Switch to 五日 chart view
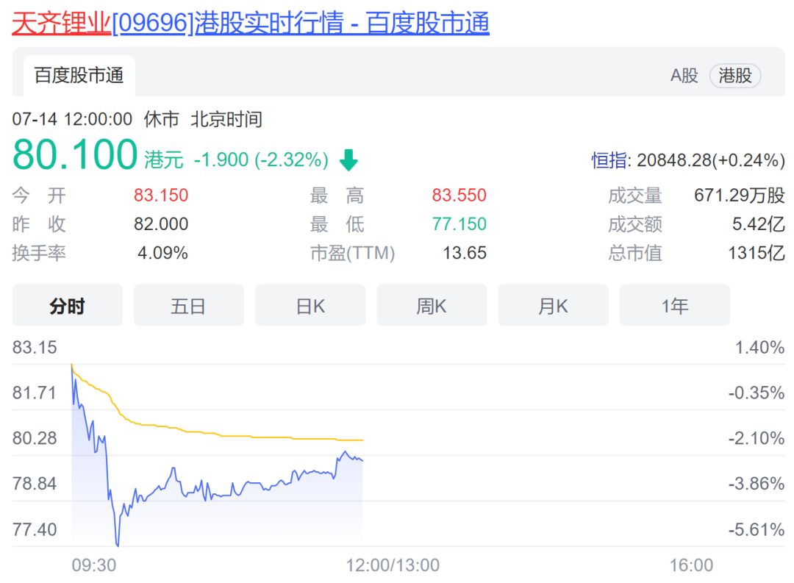The image size is (794, 583). (188, 306)
